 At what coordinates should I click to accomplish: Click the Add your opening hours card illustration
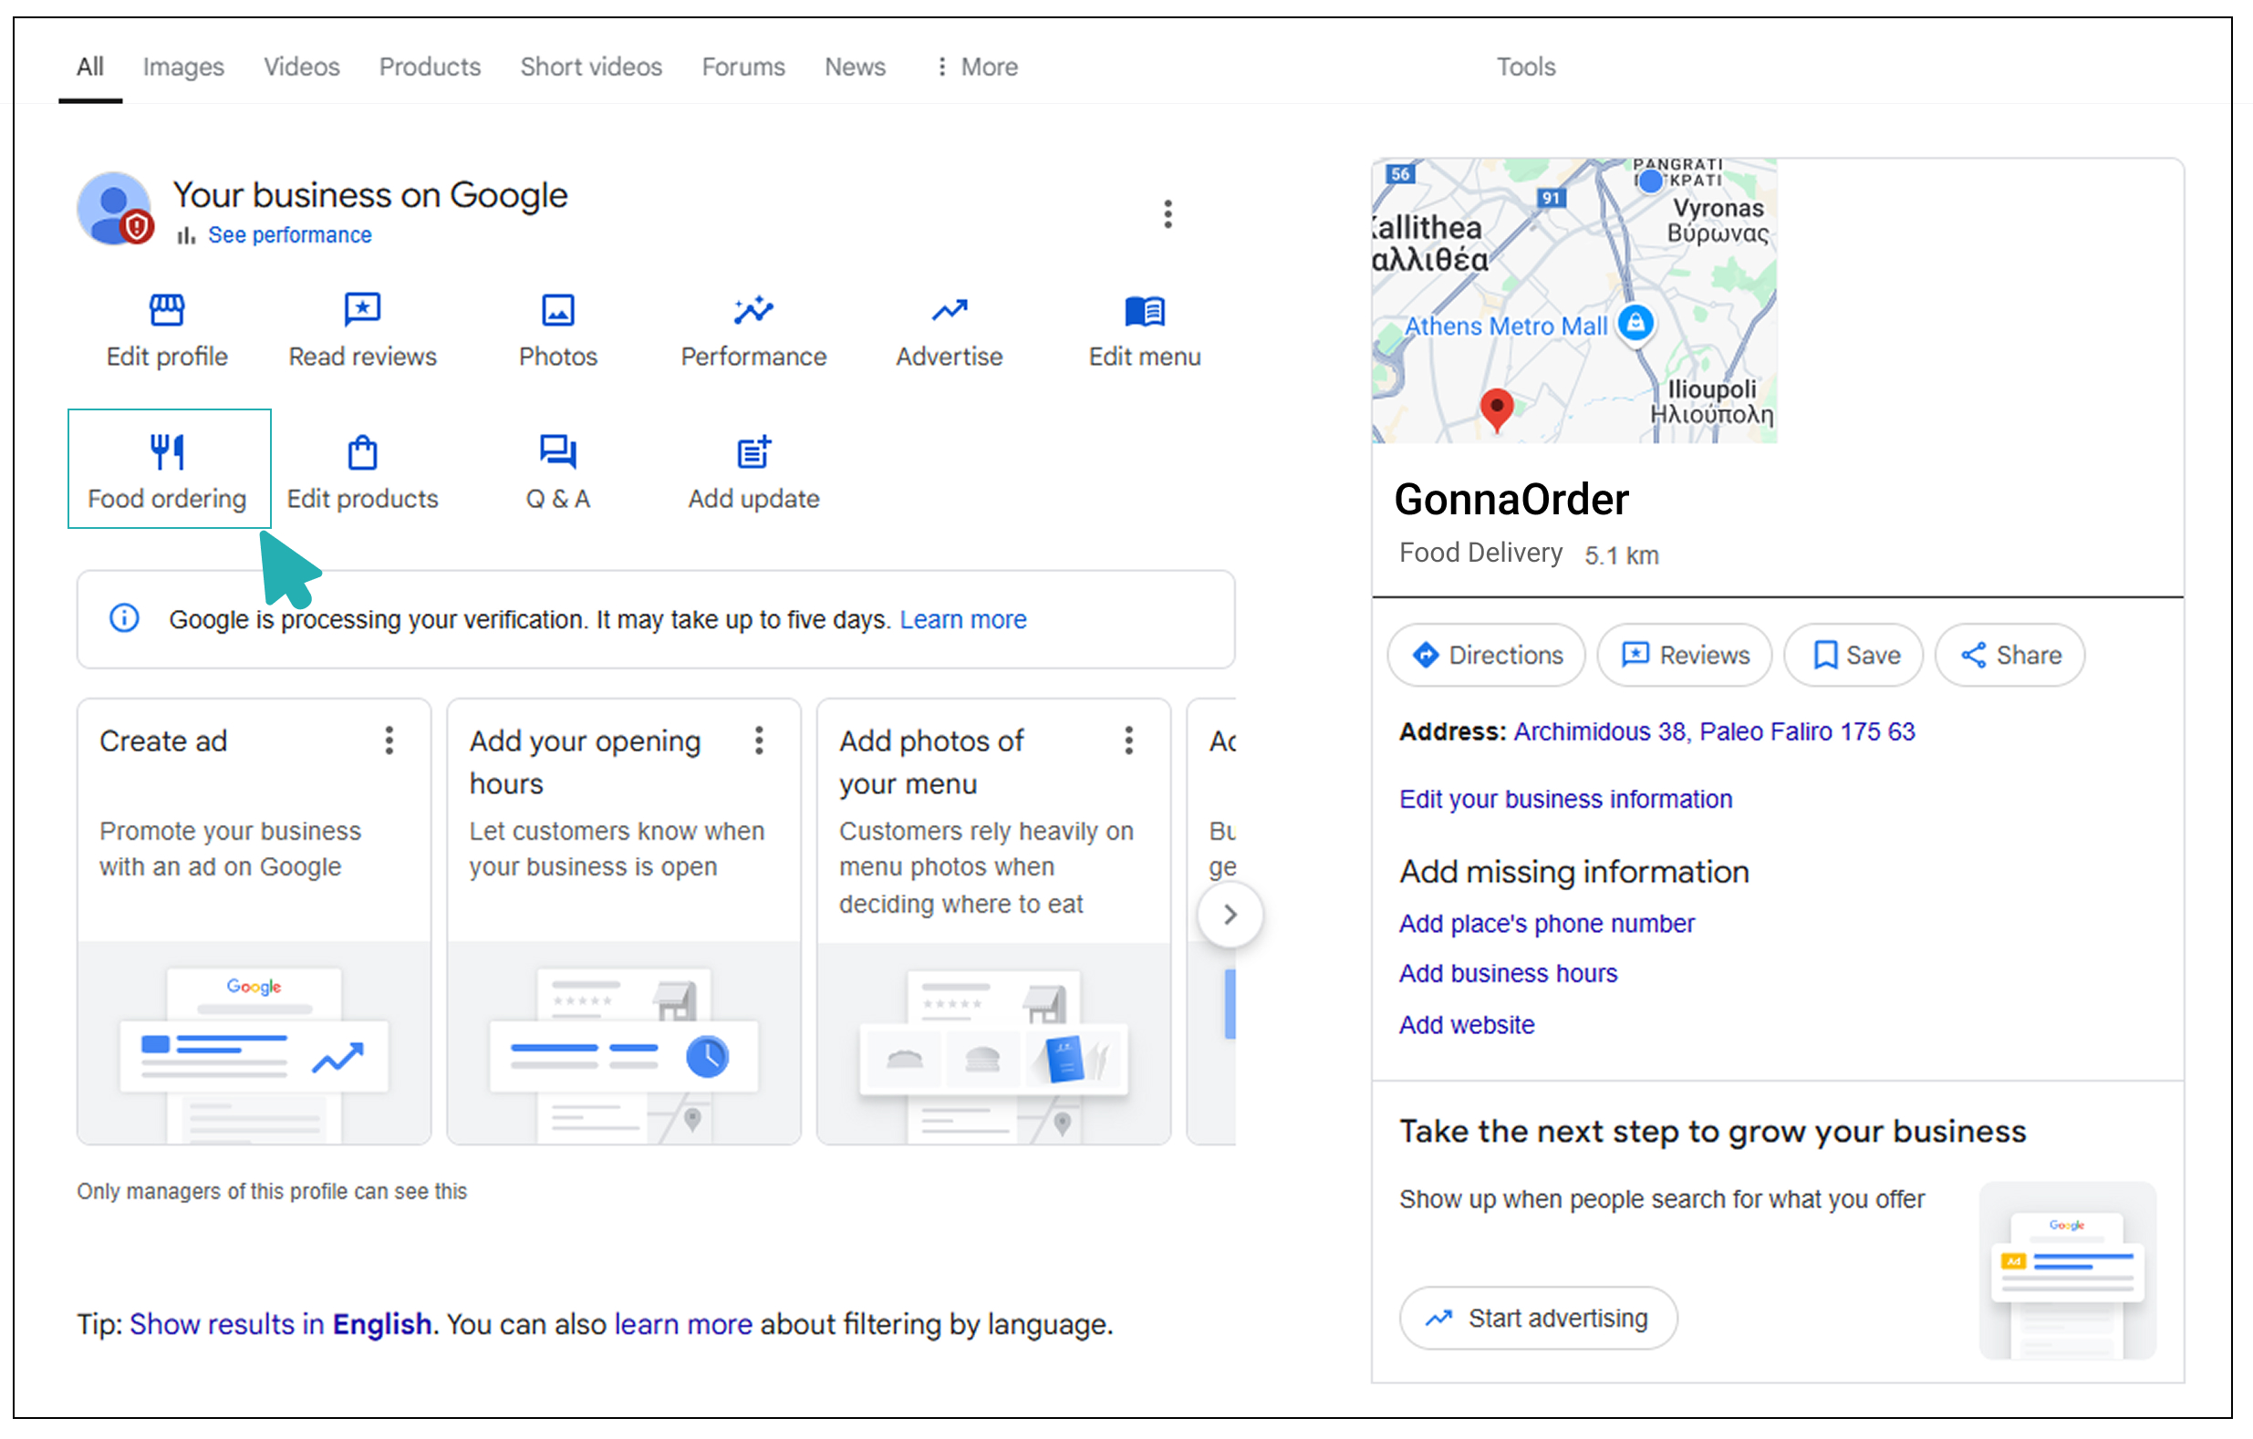point(624,1043)
